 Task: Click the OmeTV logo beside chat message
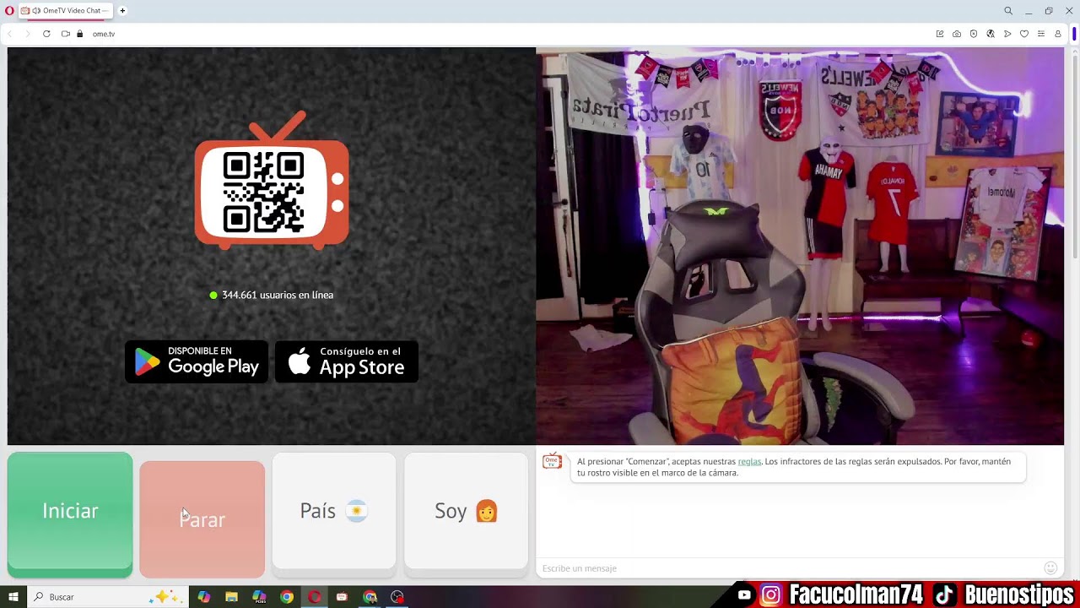tap(552, 461)
